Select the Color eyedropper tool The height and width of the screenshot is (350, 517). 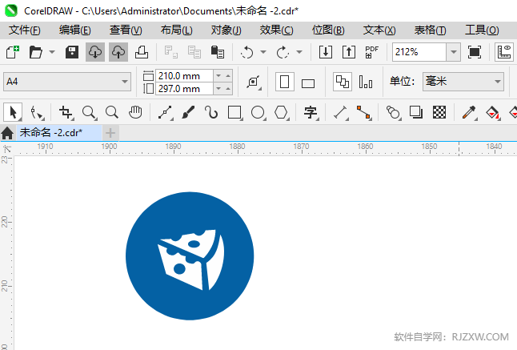pyautogui.click(x=469, y=112)
